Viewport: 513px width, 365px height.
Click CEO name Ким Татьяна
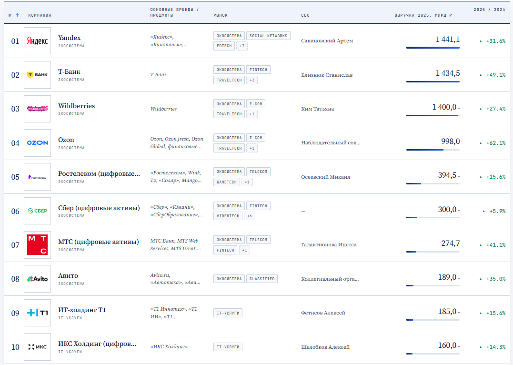tap(317, 109)
